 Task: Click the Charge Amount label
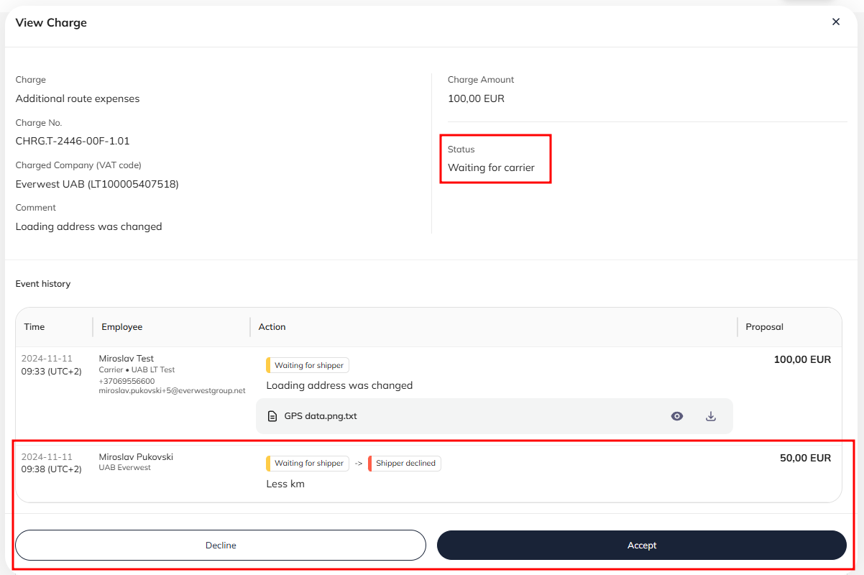(481, 80)
